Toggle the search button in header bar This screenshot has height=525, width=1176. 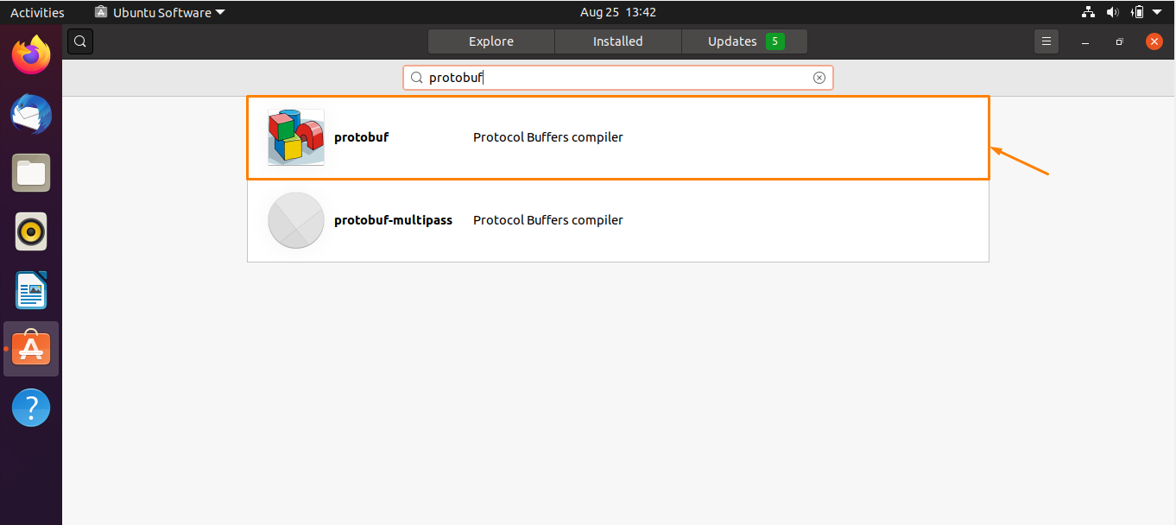click(x=80, y=41)
